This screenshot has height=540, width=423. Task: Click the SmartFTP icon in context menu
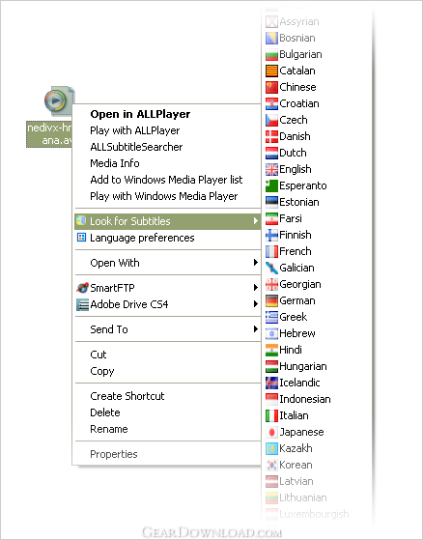pos(82,288)
